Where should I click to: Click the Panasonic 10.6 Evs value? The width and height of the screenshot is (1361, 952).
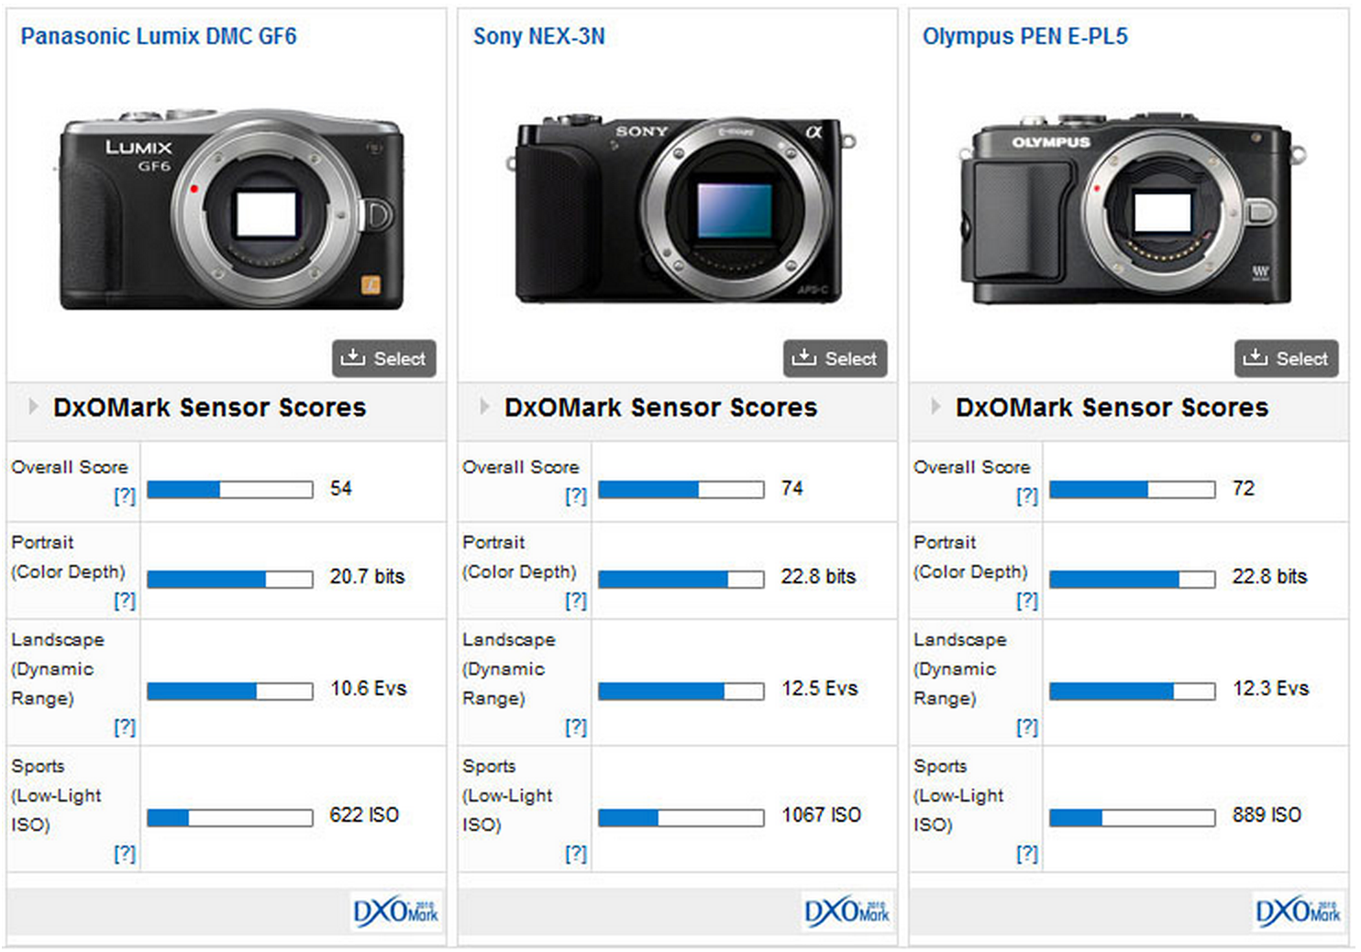pyautogui.click(x=369, y=689)
